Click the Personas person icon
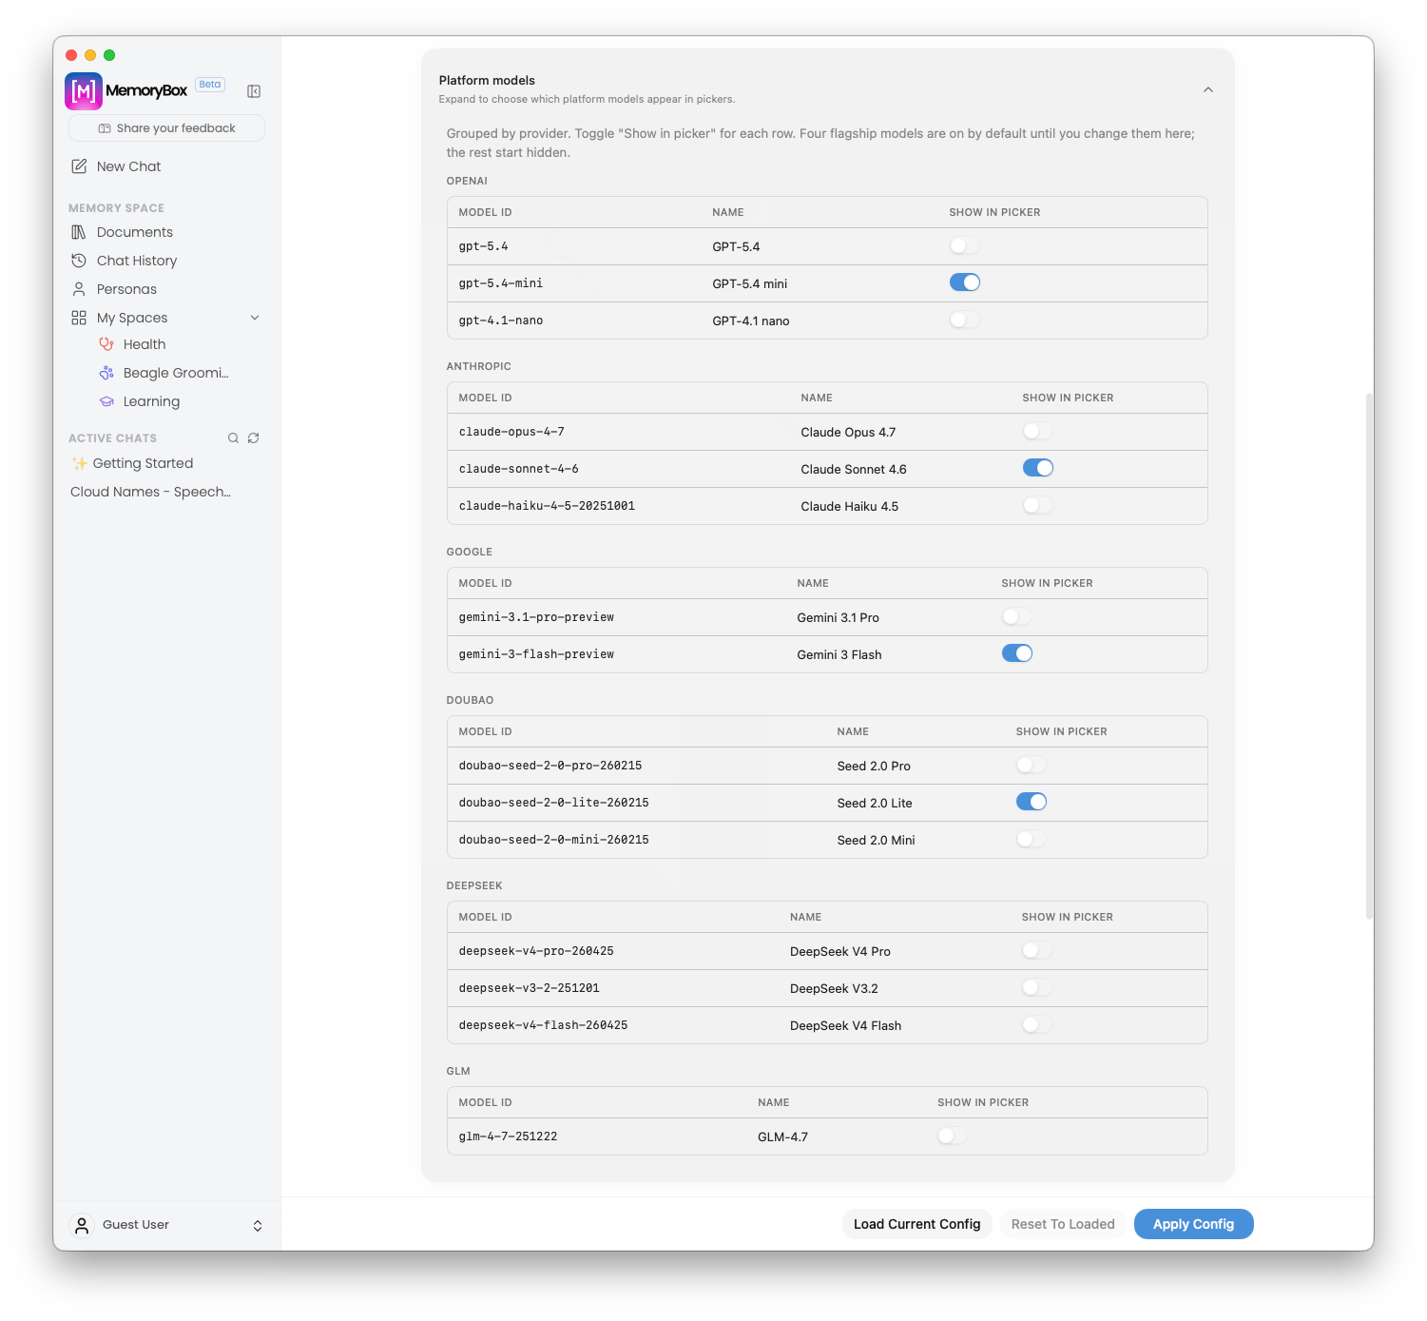 click(x=79, y=289)
